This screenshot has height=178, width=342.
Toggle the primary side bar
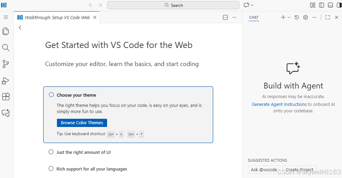coord(322,5)
